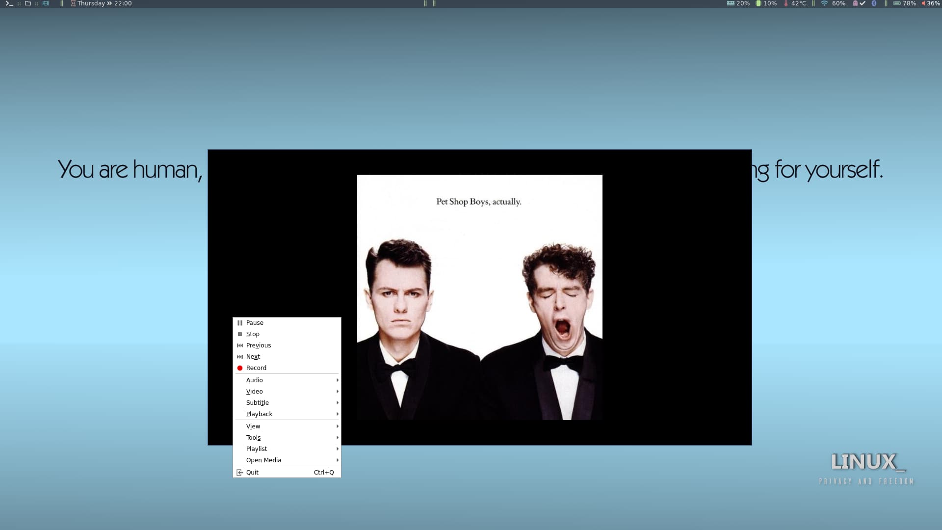Viewport: 942px width, 530px height.
Task: Expand the Audio submenu
Action: pos(287,380)
